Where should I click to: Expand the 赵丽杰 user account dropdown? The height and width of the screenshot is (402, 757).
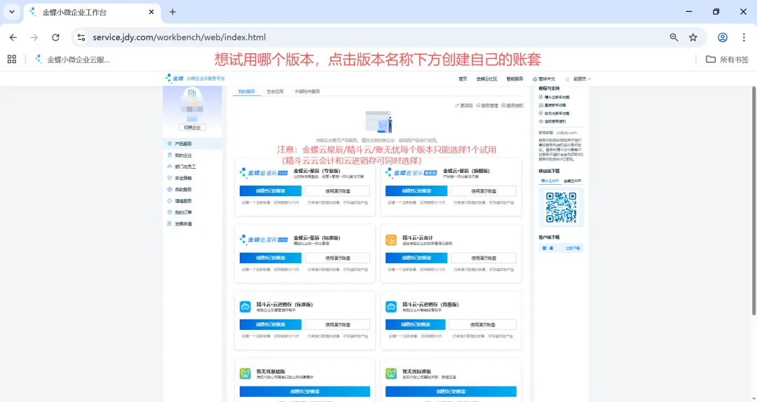point(578,78)
